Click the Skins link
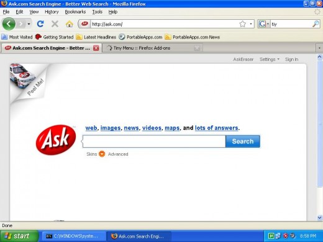The image size is (323, 242). point(92,154)
